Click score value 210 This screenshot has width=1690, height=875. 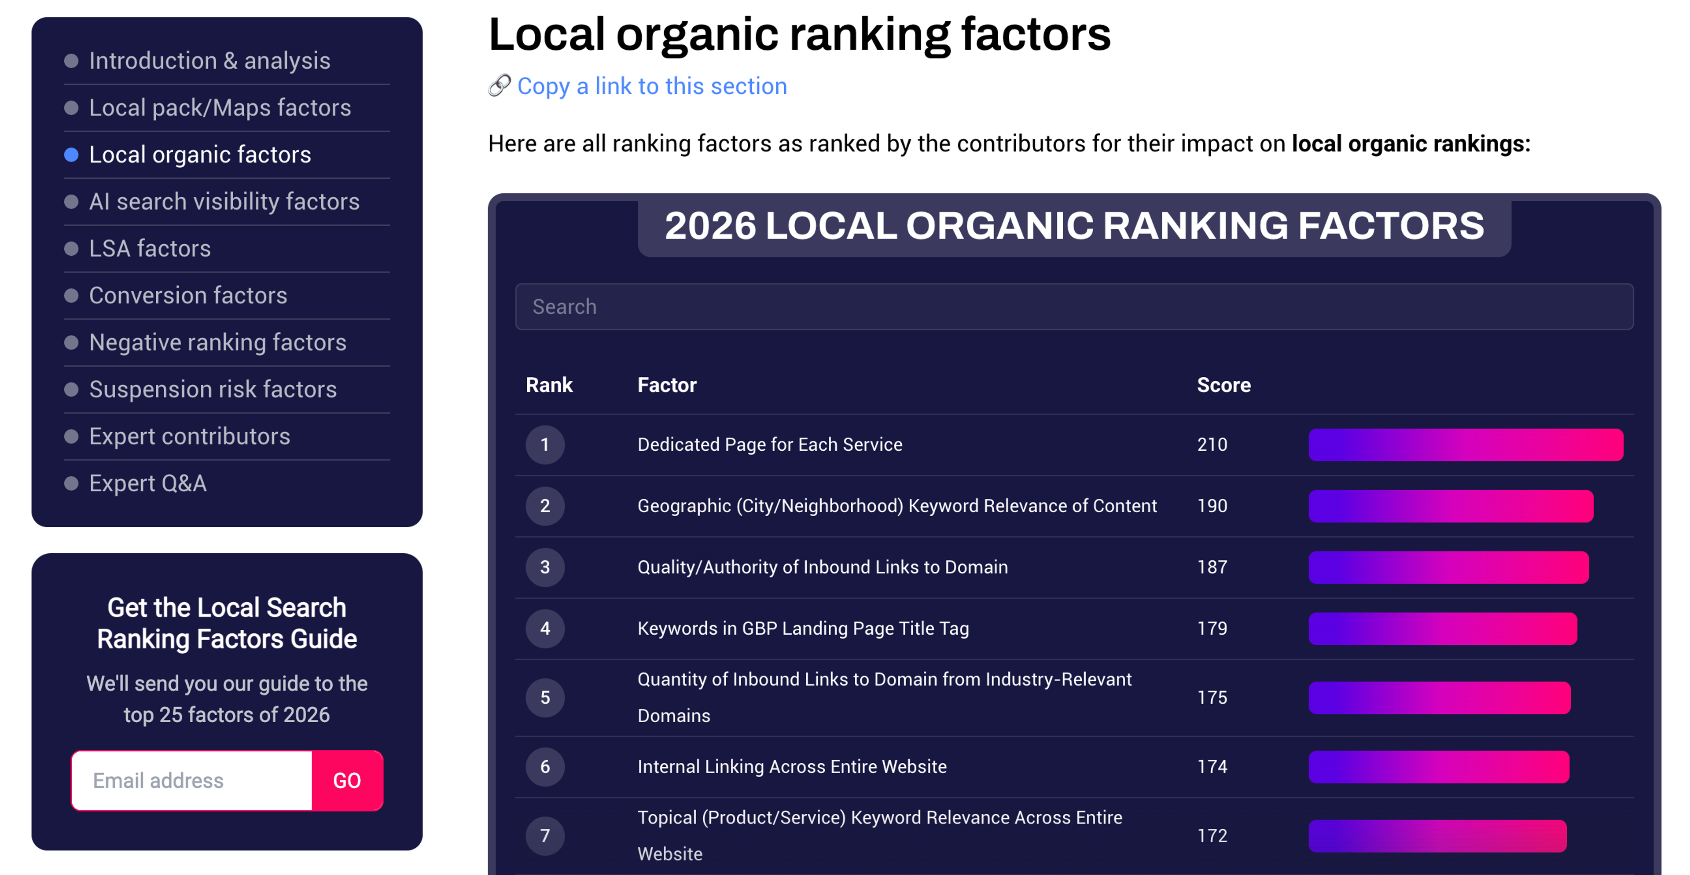tap(1212, 445)
